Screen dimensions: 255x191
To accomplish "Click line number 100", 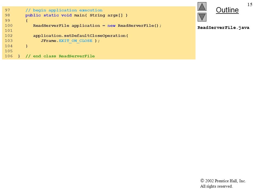I will coord(8,25).
